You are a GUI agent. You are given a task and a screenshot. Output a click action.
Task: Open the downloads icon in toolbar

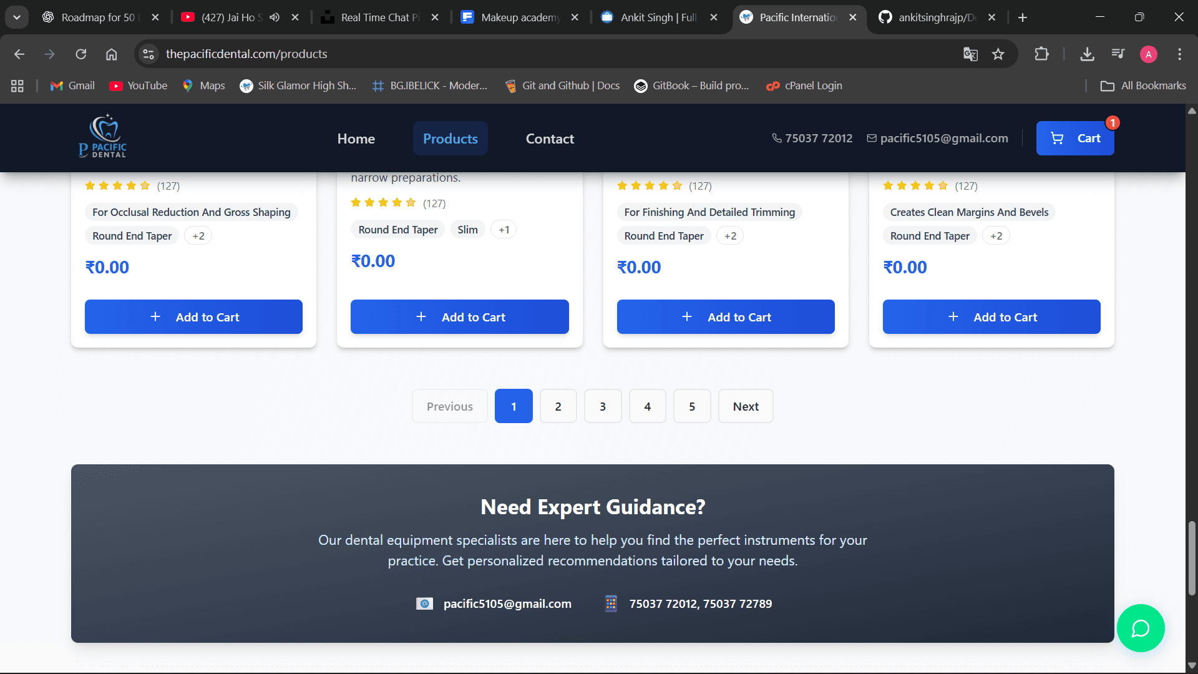tap(1087, 54)
